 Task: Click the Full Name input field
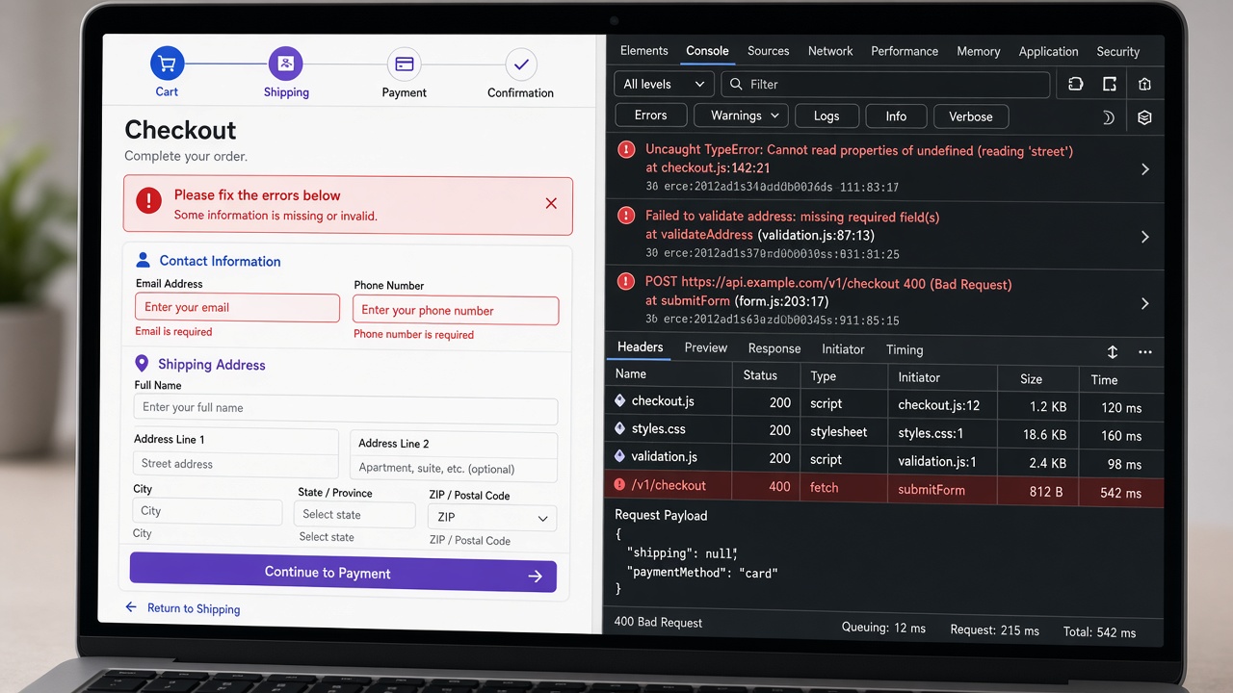tap(346, 408)
